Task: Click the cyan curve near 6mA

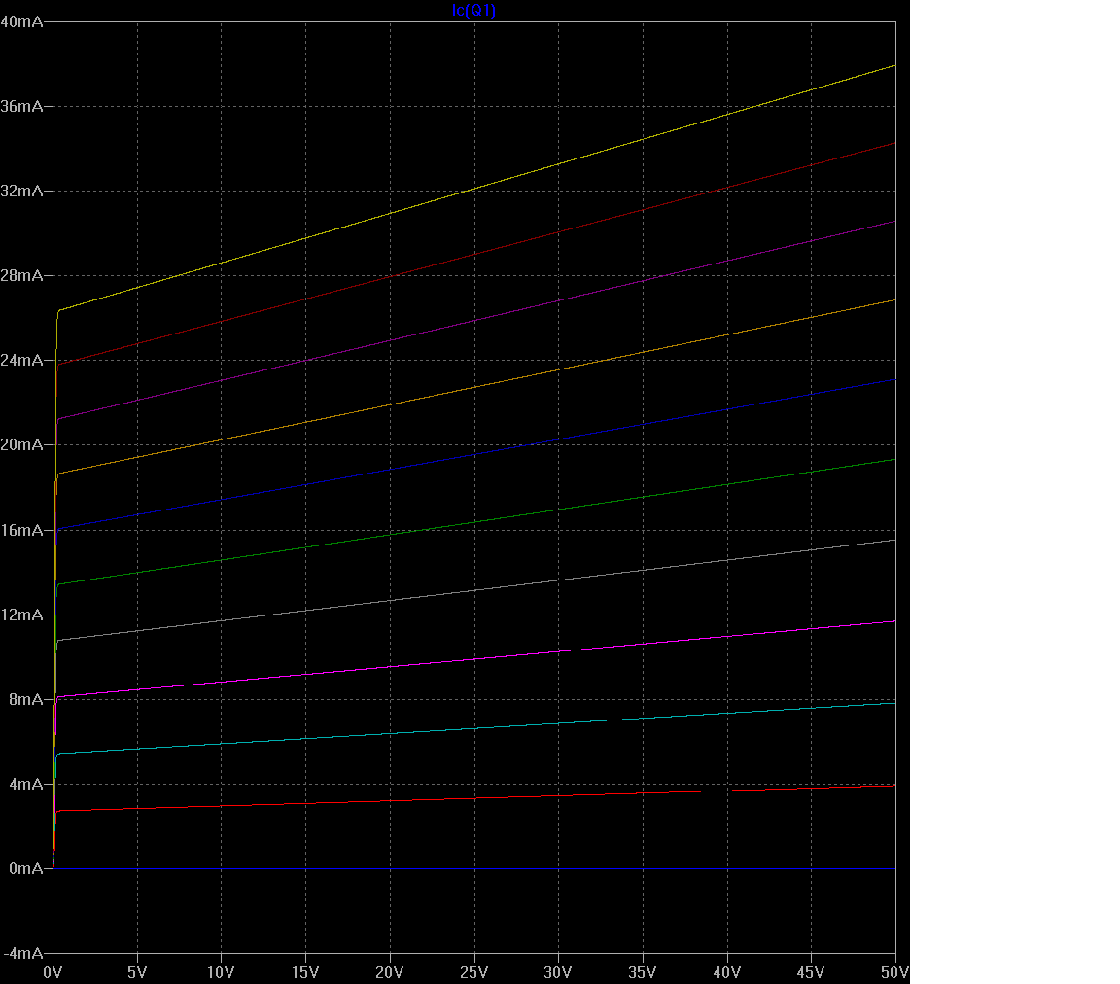Action: [474, 729]
